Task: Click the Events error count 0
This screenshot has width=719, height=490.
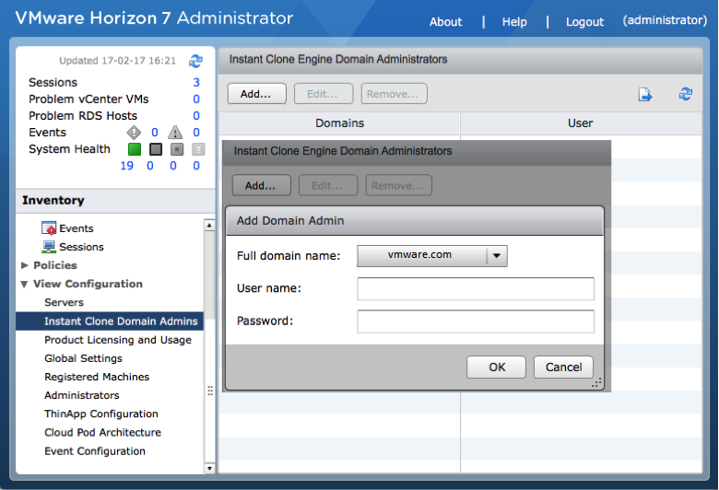Action: click(x=155, y=133)
